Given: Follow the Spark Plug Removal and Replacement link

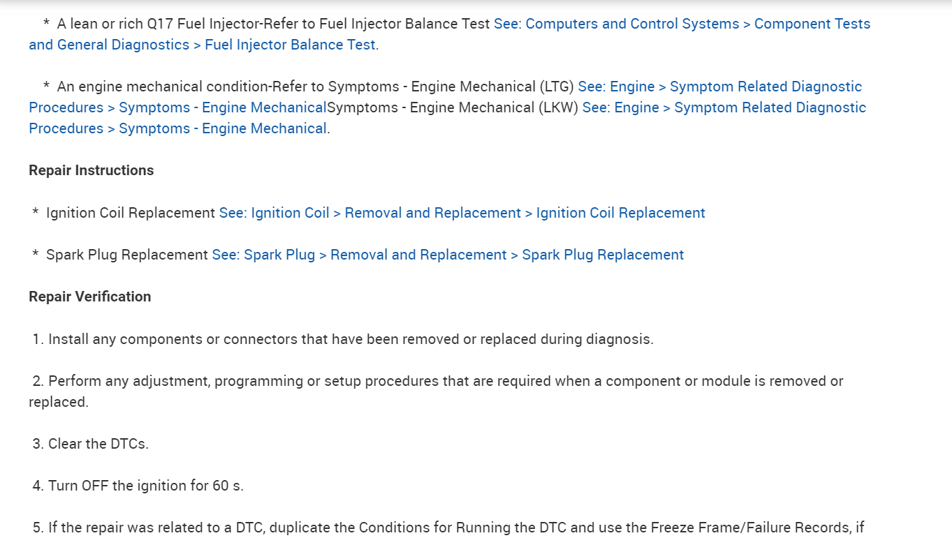Looking at the screenshot, I should pyautogui.click(x=448, y=255).
